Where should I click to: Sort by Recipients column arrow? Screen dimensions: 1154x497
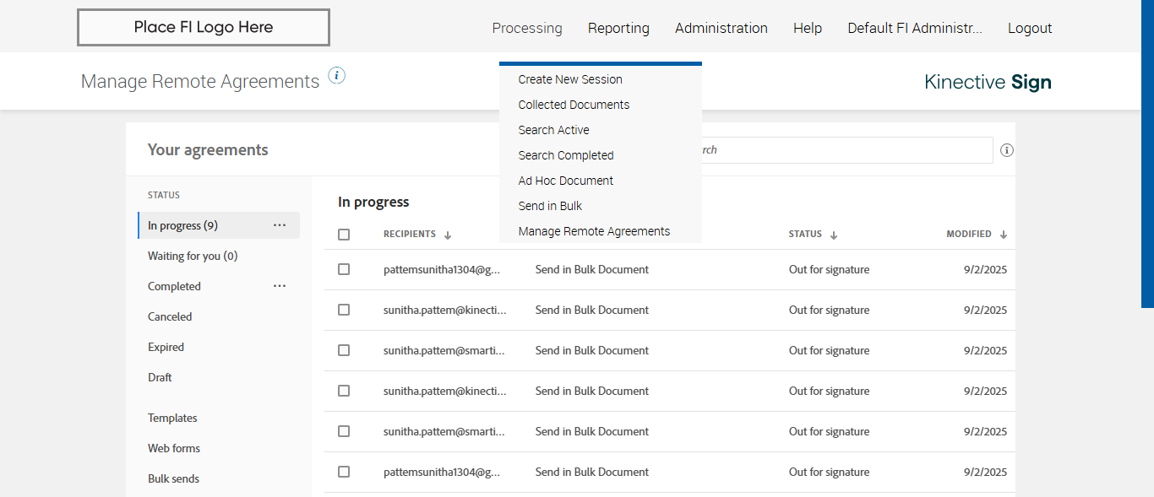[448, 235]
